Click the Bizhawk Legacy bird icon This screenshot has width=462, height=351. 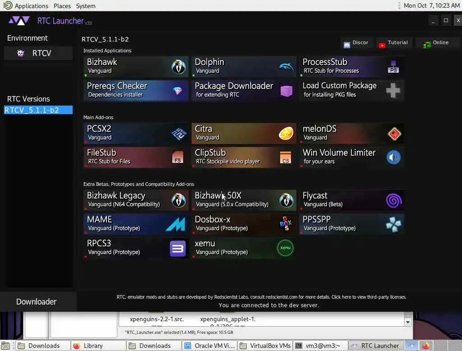[x=179, y=200]
